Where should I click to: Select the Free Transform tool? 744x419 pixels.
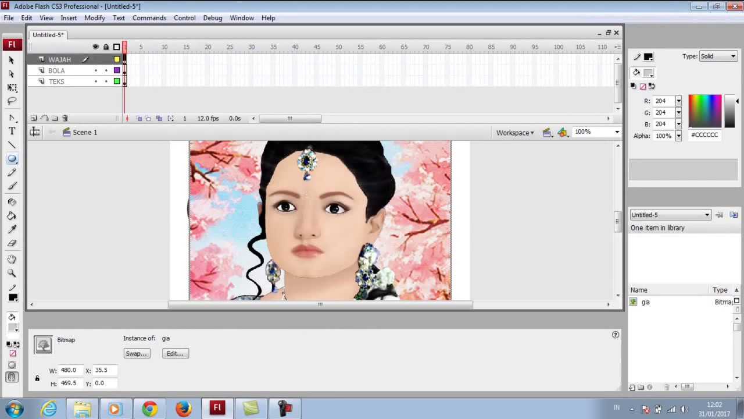coord(12,87)
